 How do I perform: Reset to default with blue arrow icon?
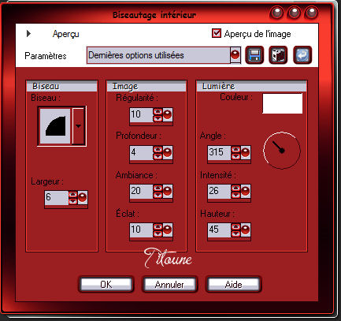[302, 55]
